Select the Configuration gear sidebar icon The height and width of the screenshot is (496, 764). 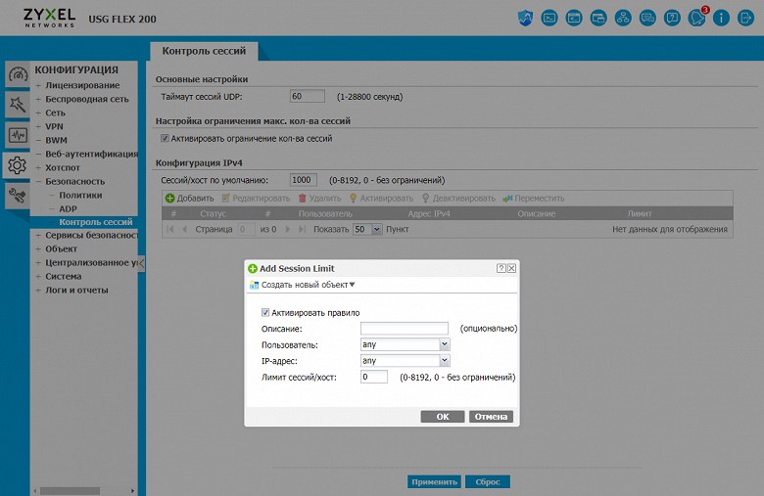[17, 165]
